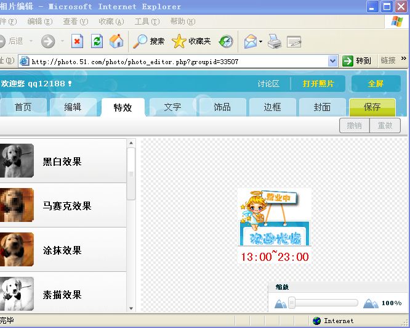Open the 帮助(H) menu
The image size is (410, 328).
tap(182, 22)
